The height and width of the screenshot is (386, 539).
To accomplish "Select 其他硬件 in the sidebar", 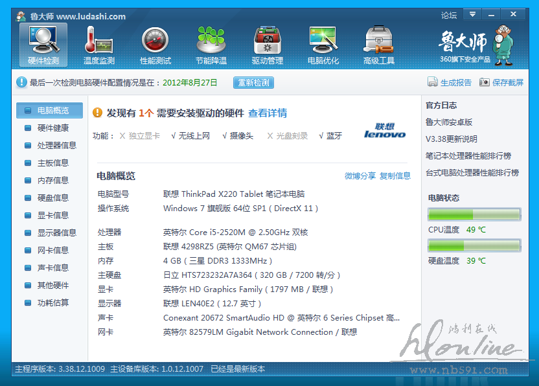I will point(49,285).
